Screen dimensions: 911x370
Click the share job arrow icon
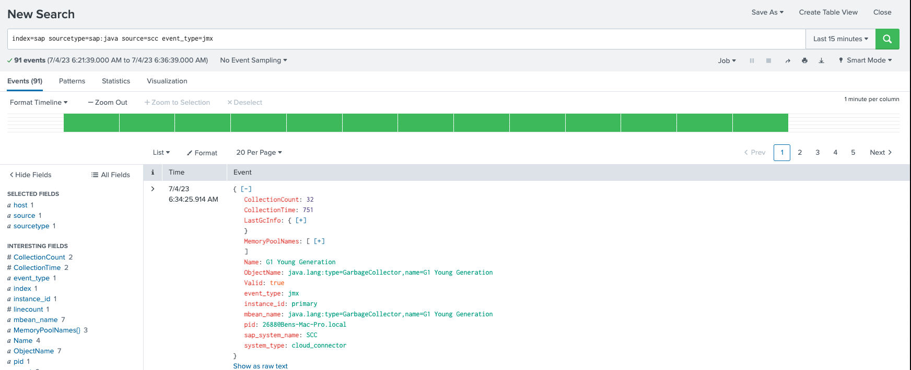tap(787, 60)
